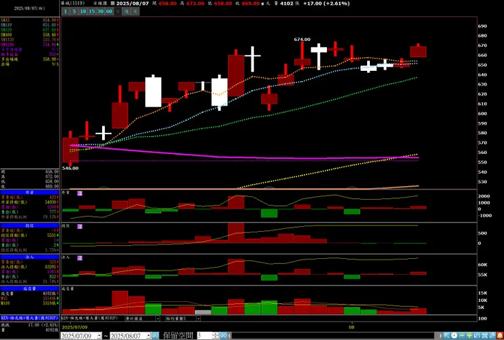This screenshot has width=504, height=340.
Task: Click the SMA60 legend entry
Action: 29,35
